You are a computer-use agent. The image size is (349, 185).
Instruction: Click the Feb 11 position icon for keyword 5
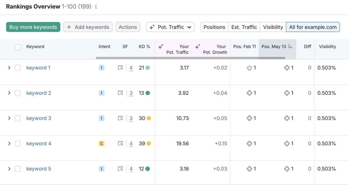(x=249, y=169)
